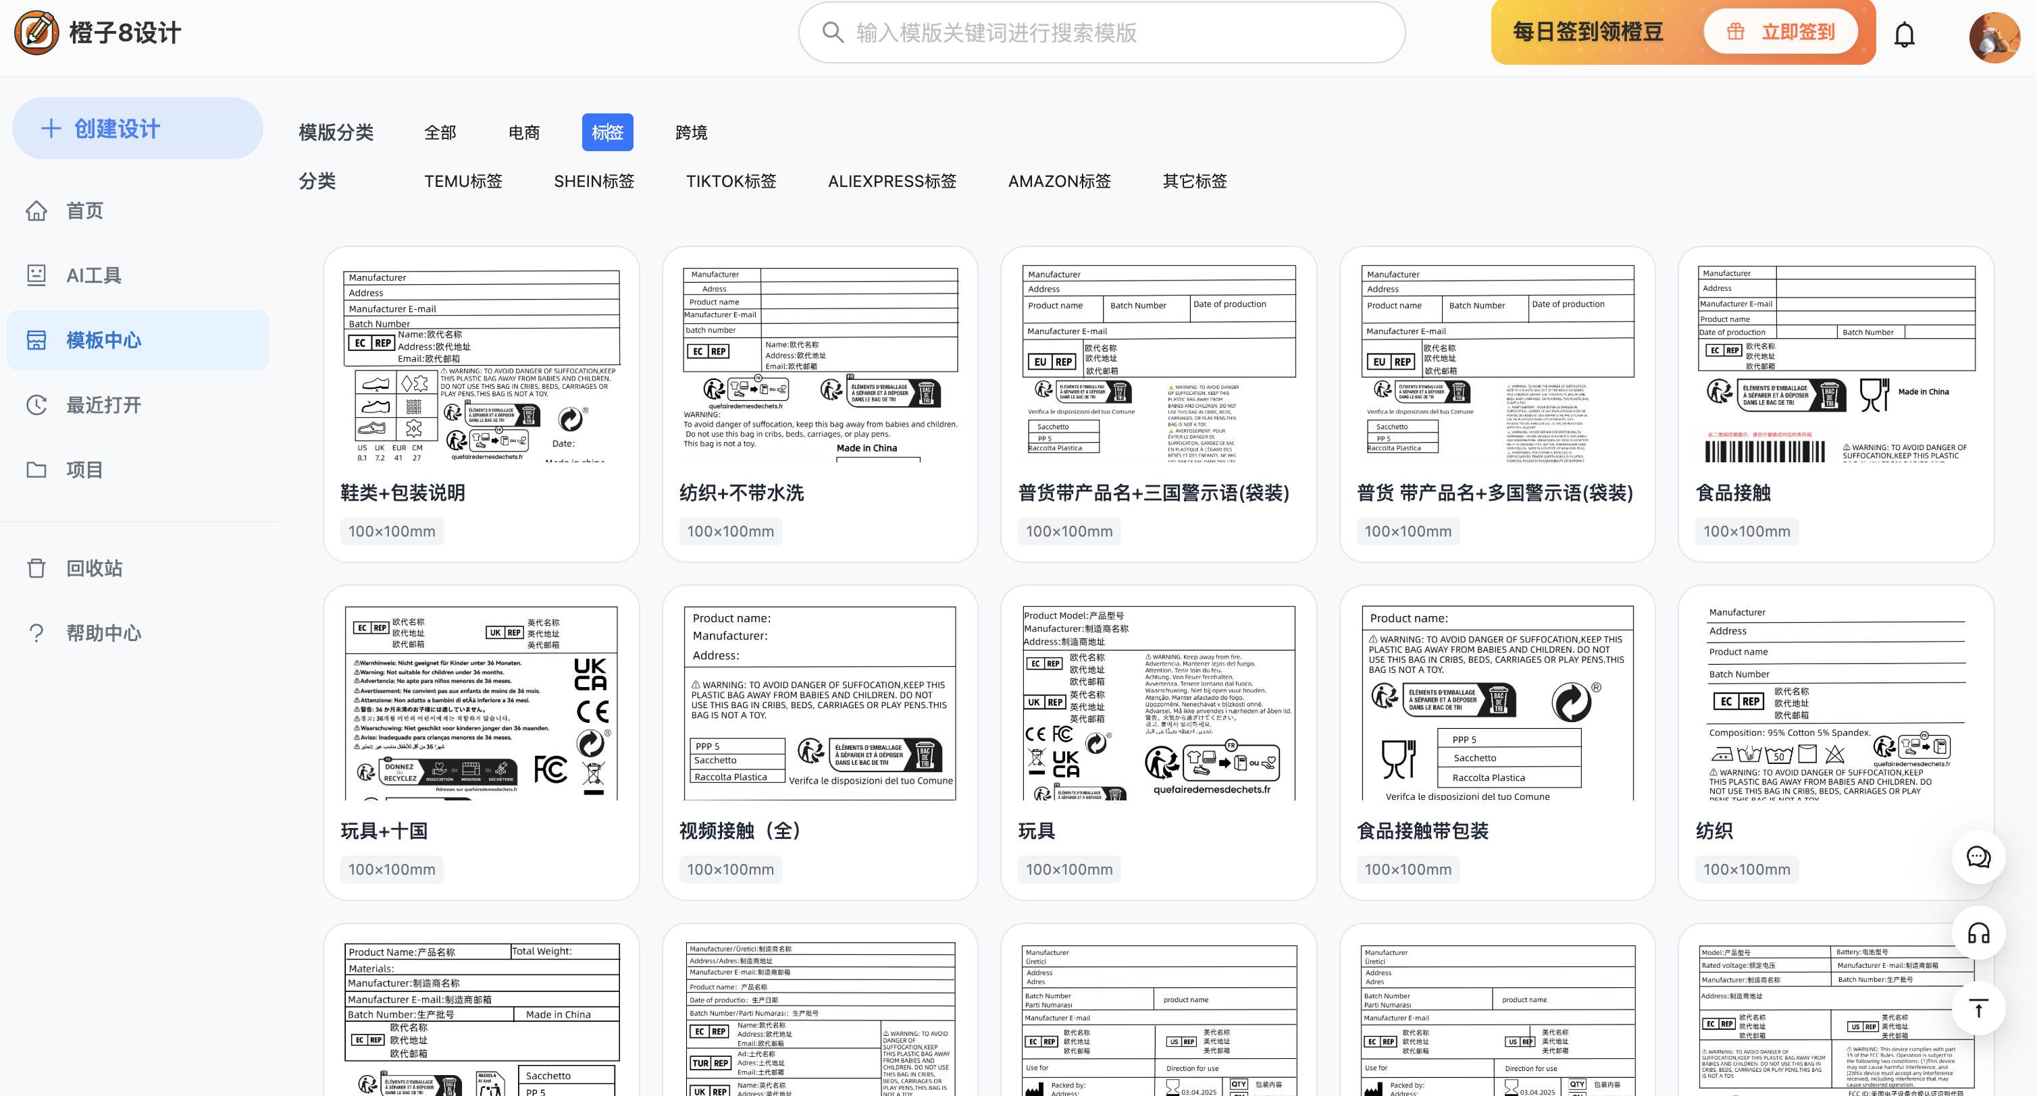Click the template search input field
Viewport: 2037px width, 1096px height.
click(1101, 32)
